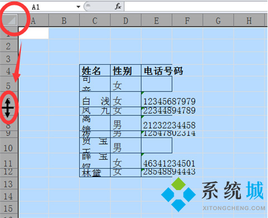The height and width of the screenshot is (218, 268).
Task: Select column E header
Action: (157, 21)
